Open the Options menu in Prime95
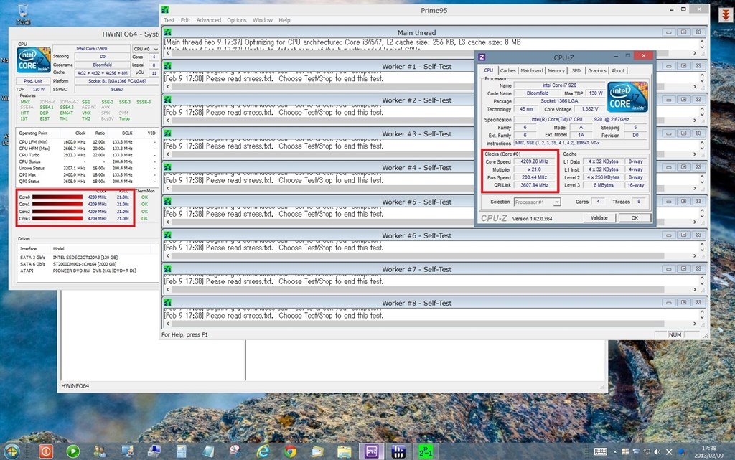This screenshot has width=735, height=460. (237, 20)
